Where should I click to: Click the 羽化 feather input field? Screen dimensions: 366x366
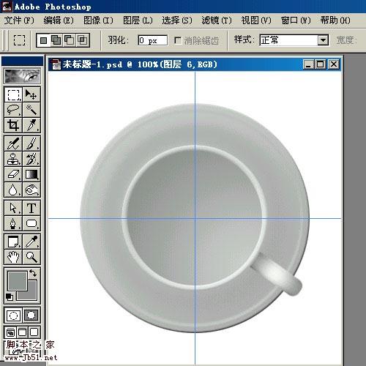click(153, 40)
